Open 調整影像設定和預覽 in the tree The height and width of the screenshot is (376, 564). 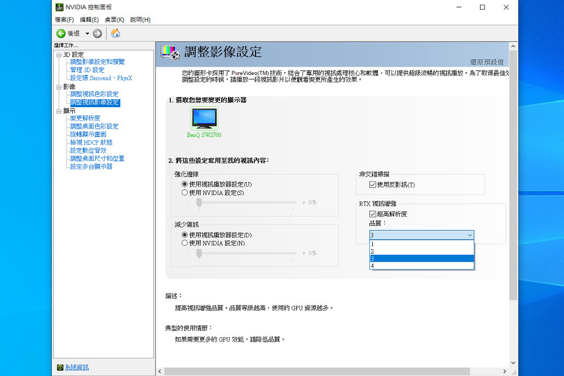97,62
